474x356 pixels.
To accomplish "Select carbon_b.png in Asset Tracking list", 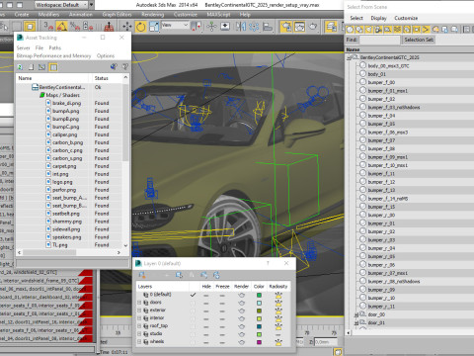I will click(x=67, y=142).
